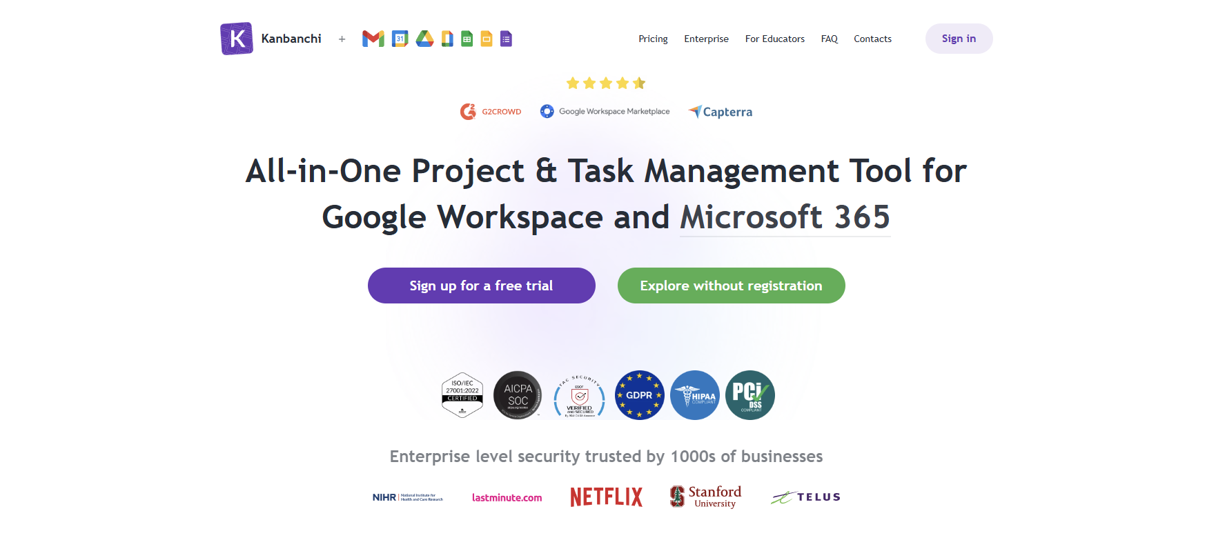Click the purple Google Forms icon

pos(506,39)
